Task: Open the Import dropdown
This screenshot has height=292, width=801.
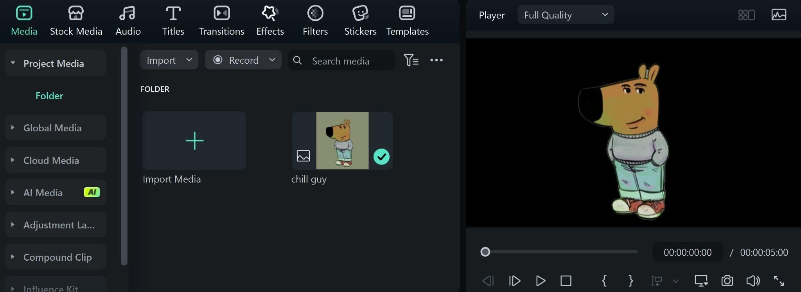Action: click(x=169, y=60)
